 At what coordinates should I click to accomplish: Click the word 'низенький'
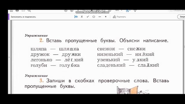pyautogui.click(x=110, y=54)
